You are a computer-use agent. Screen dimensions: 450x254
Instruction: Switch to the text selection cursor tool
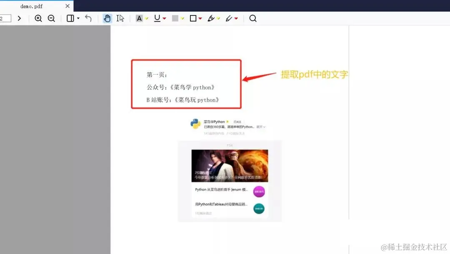[x=121, y=18]
